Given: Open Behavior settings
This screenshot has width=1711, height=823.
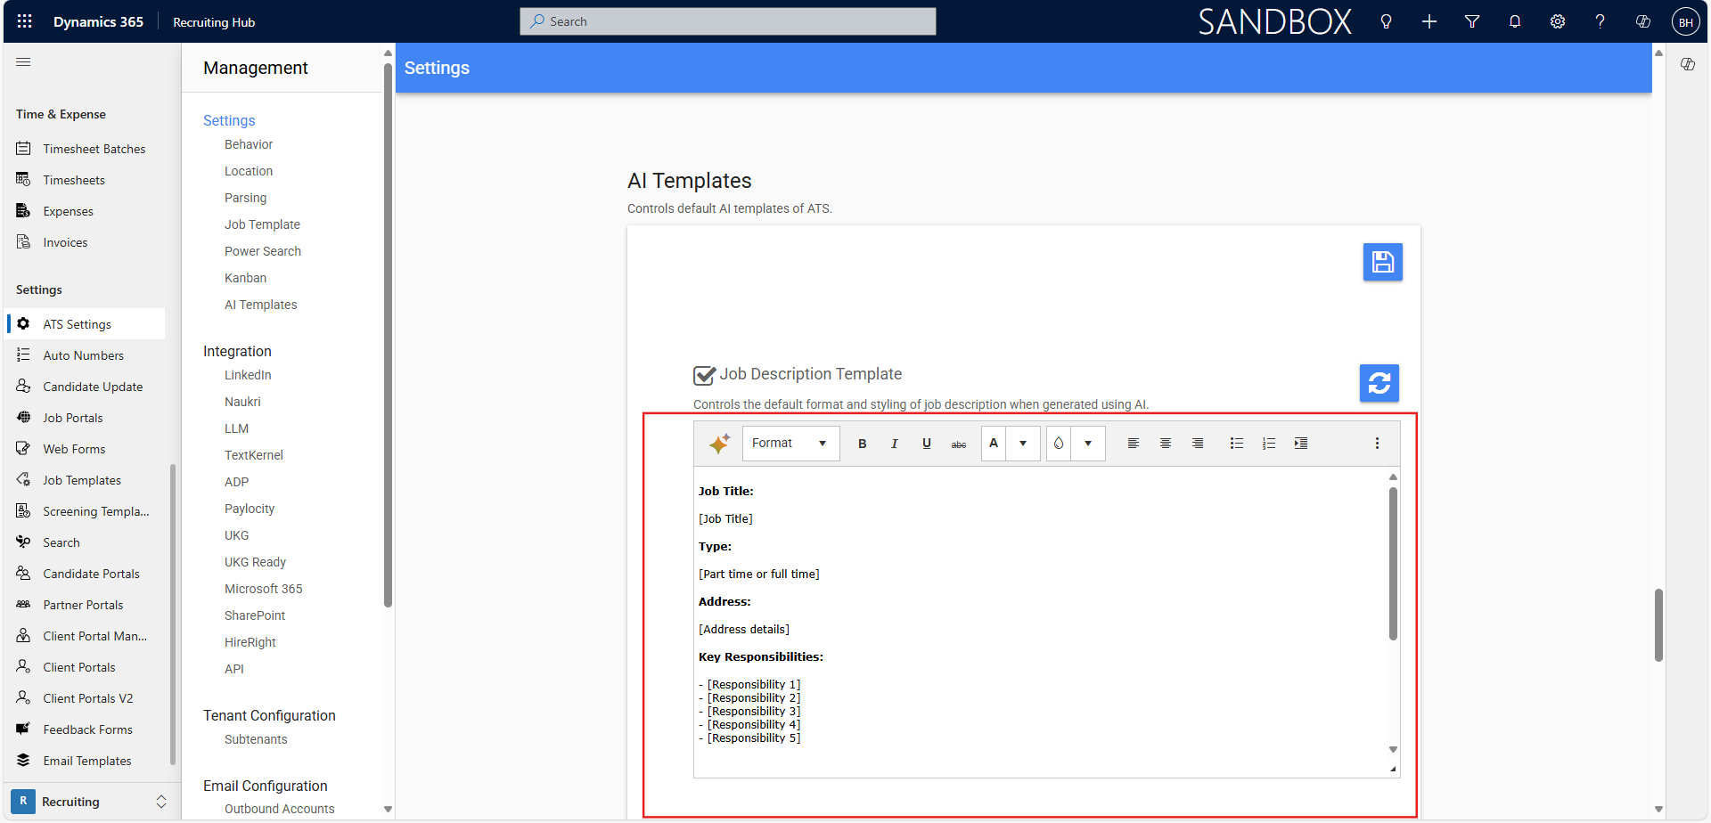Looking at the screenshot, I should (x=249, y=144).
